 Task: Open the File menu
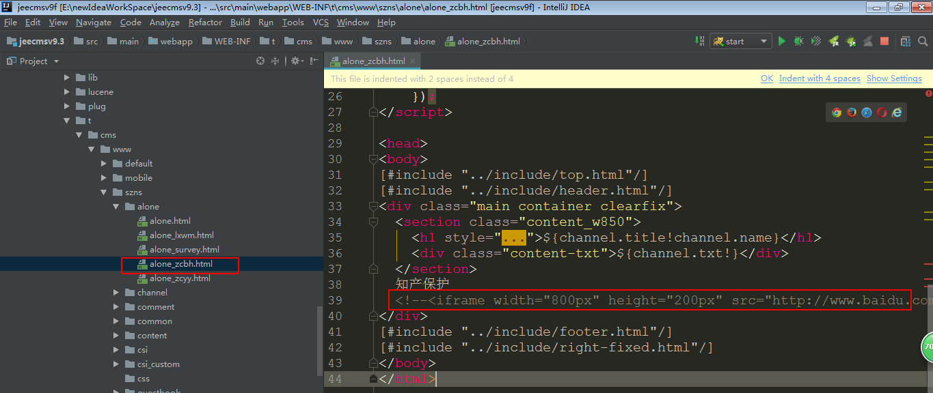click(x=10, y=23)
